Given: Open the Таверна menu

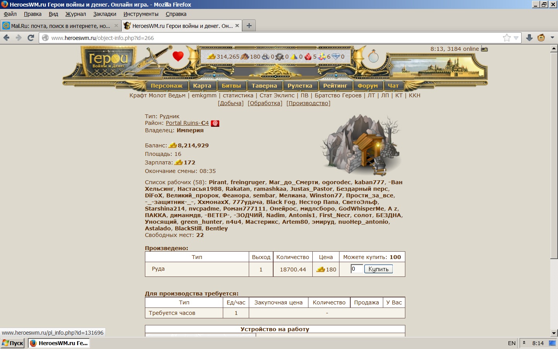Looking at the screenshot, I should tap(264, 86).
